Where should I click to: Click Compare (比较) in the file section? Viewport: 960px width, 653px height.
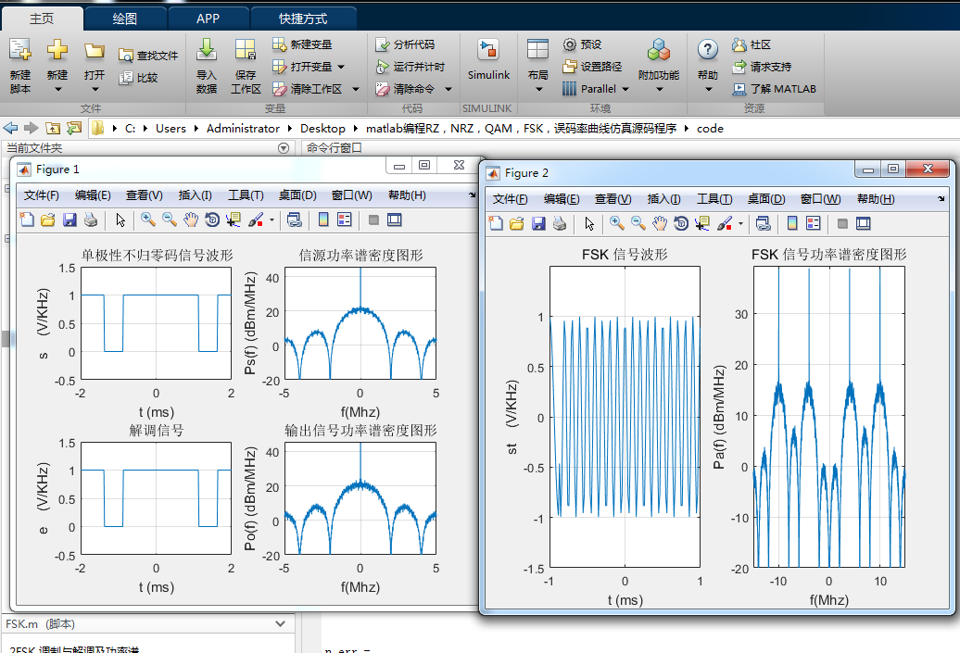coord(139,78)
